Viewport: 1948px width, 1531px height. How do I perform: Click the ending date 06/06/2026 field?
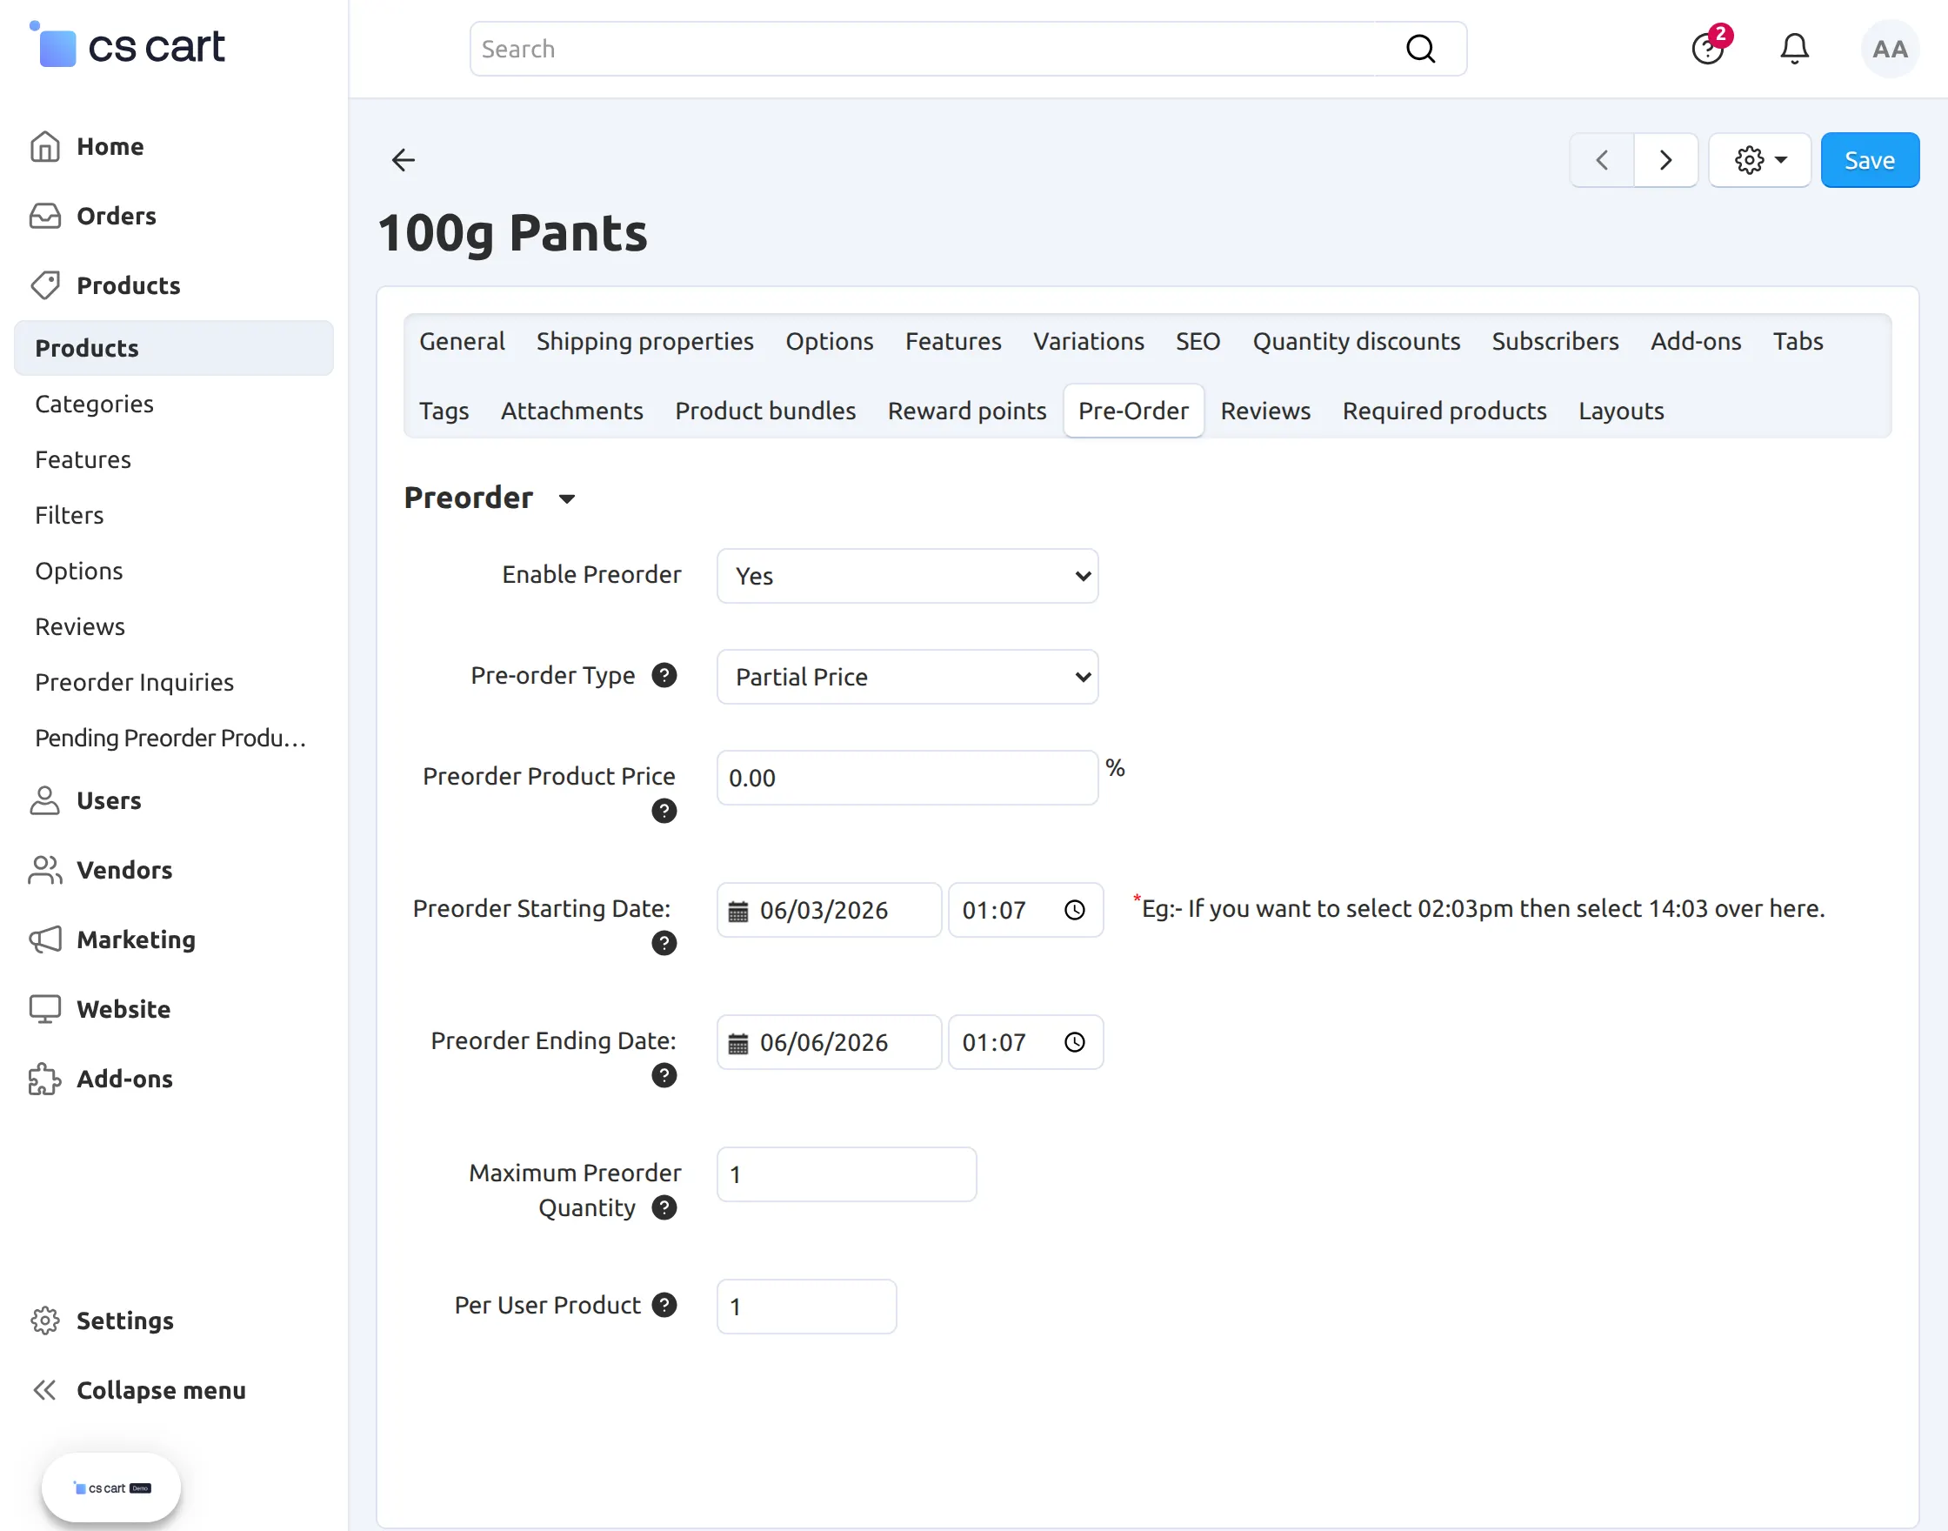[829, 1042]
